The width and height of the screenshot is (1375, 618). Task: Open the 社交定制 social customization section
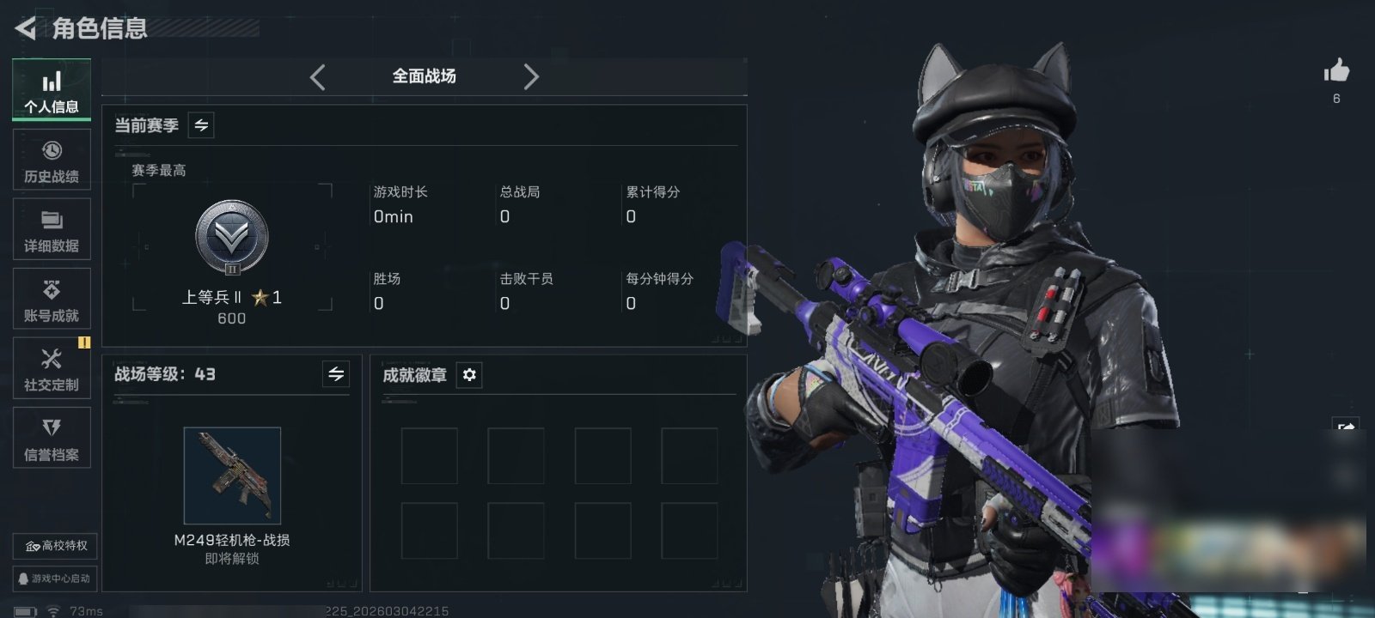point(52,368)
